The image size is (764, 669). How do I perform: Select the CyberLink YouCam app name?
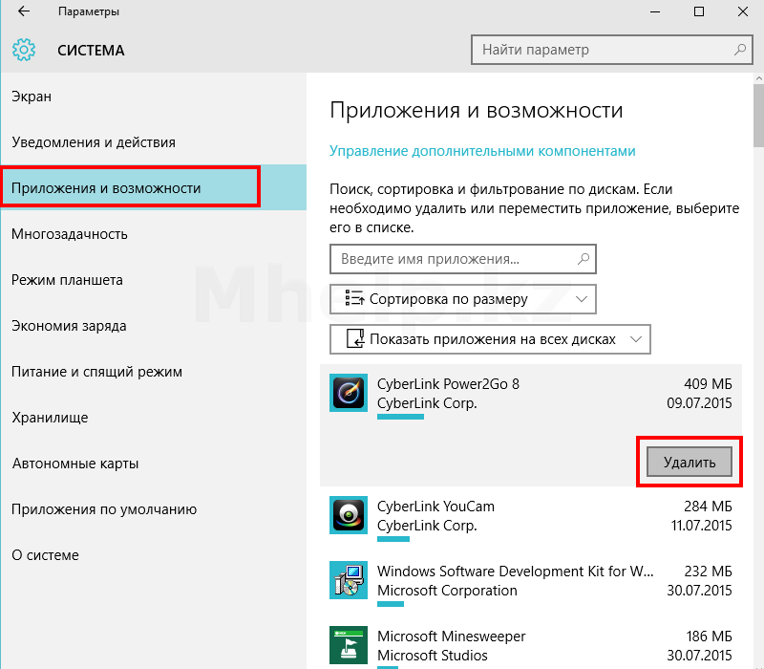tap(435, 507)
